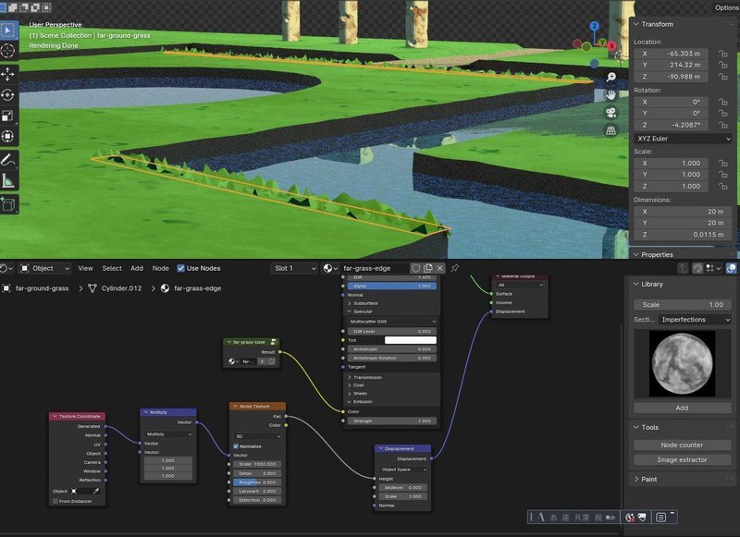Toggle the pin icon in node editor
The height and width of the screenshot is (537, 740).
[454, 268]
